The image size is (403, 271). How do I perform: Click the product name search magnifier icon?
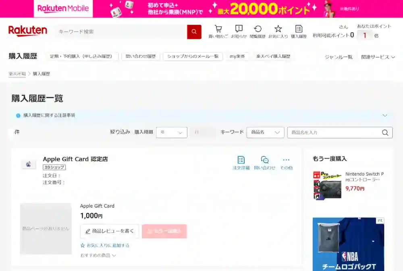[385, 132]
